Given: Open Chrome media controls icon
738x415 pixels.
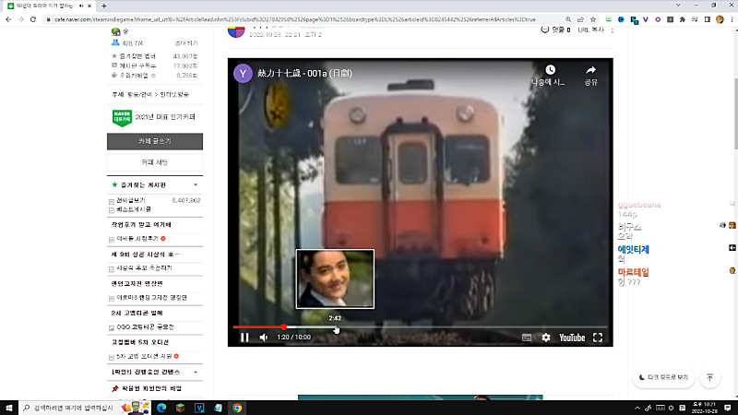Looking at the screenshot, I should (695, 19).
